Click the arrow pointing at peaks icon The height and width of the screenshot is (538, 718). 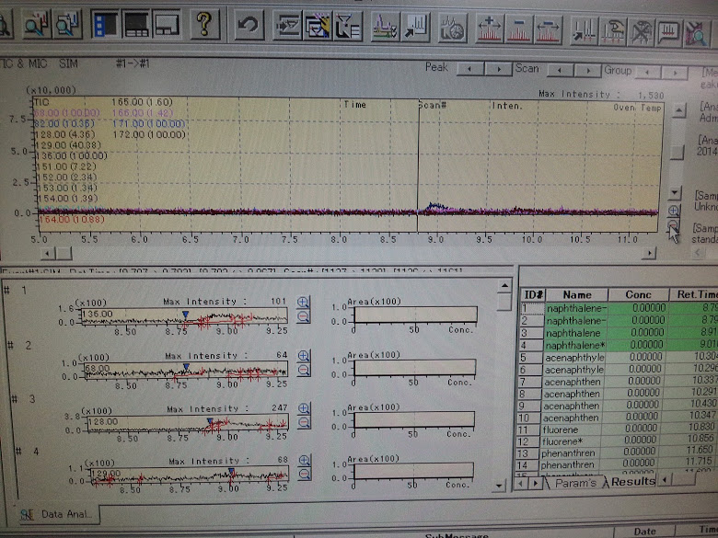585,31
